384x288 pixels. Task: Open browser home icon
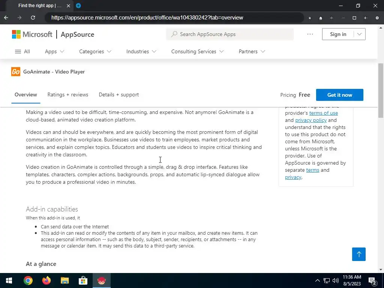coord(321,18)
